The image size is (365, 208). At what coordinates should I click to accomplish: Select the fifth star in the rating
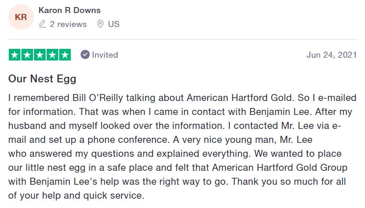(x=65, y=55)
